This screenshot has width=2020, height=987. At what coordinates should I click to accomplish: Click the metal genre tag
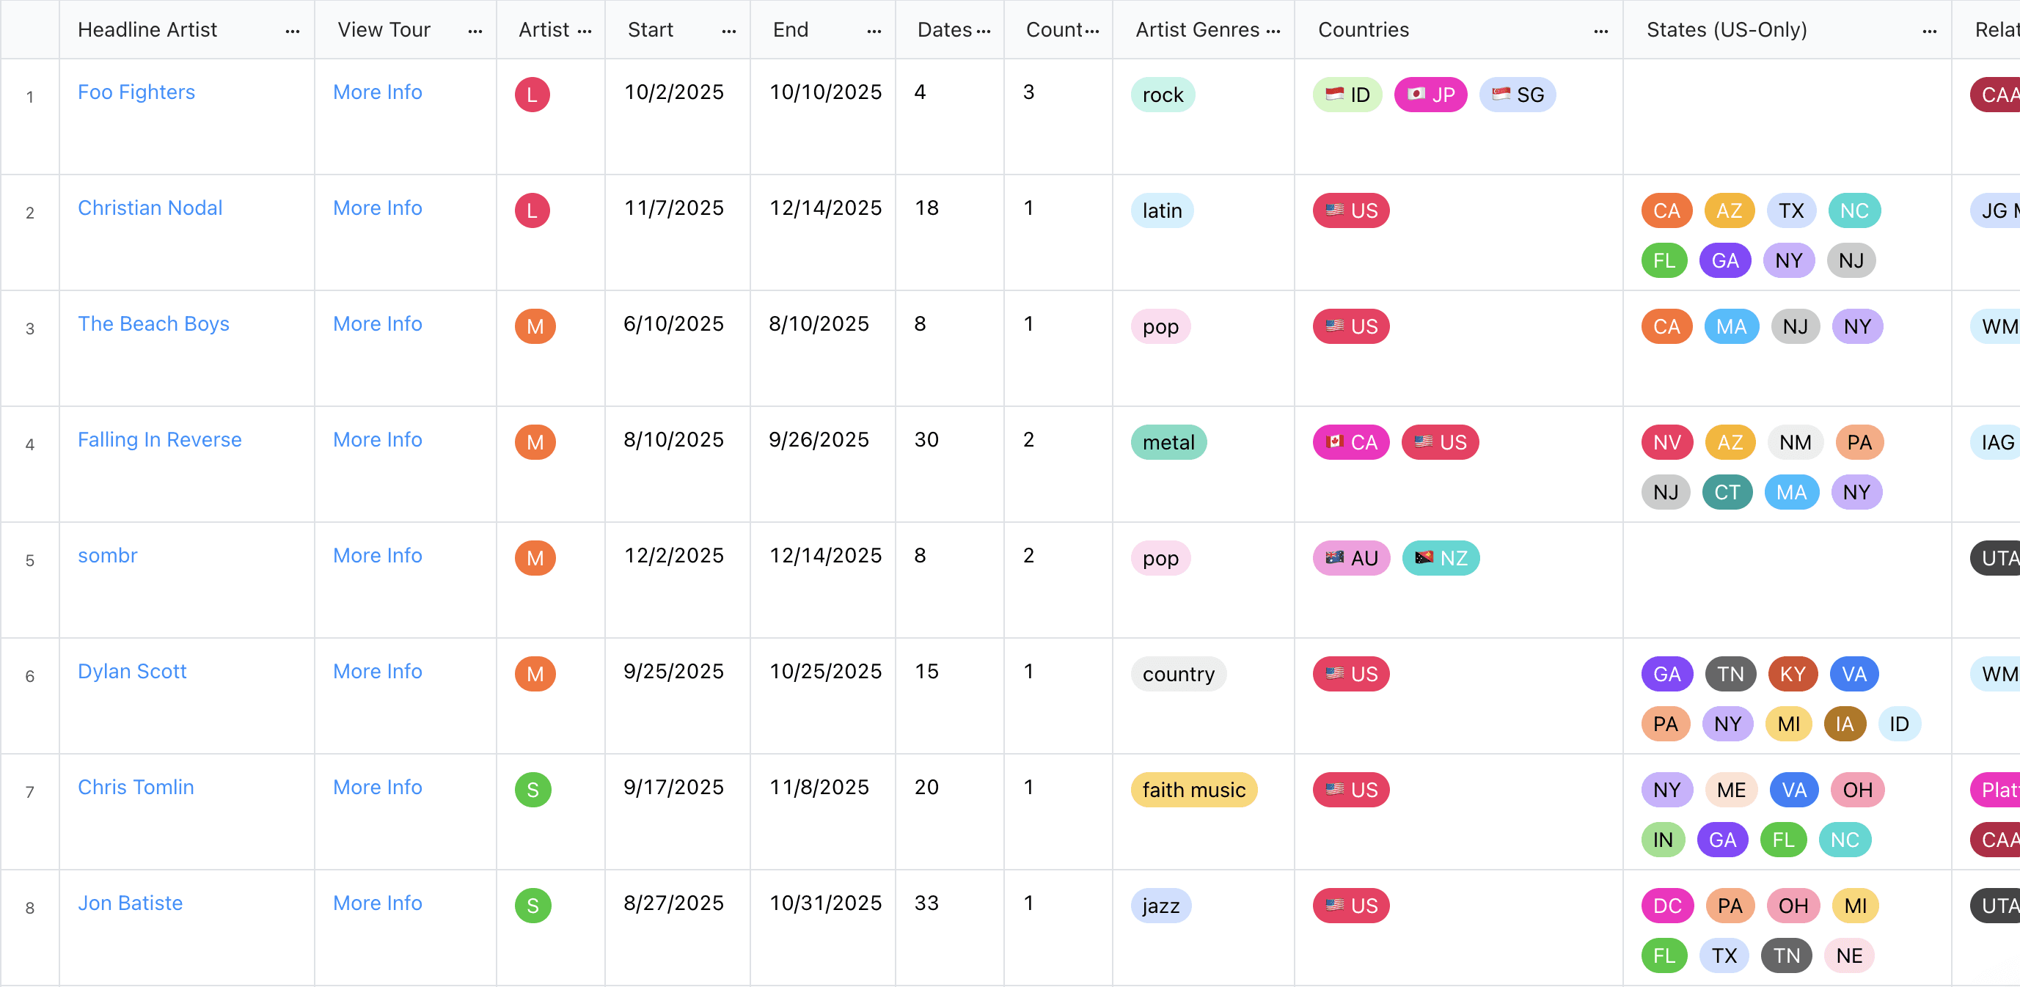pyautogui.click(x=1168, y=442)
